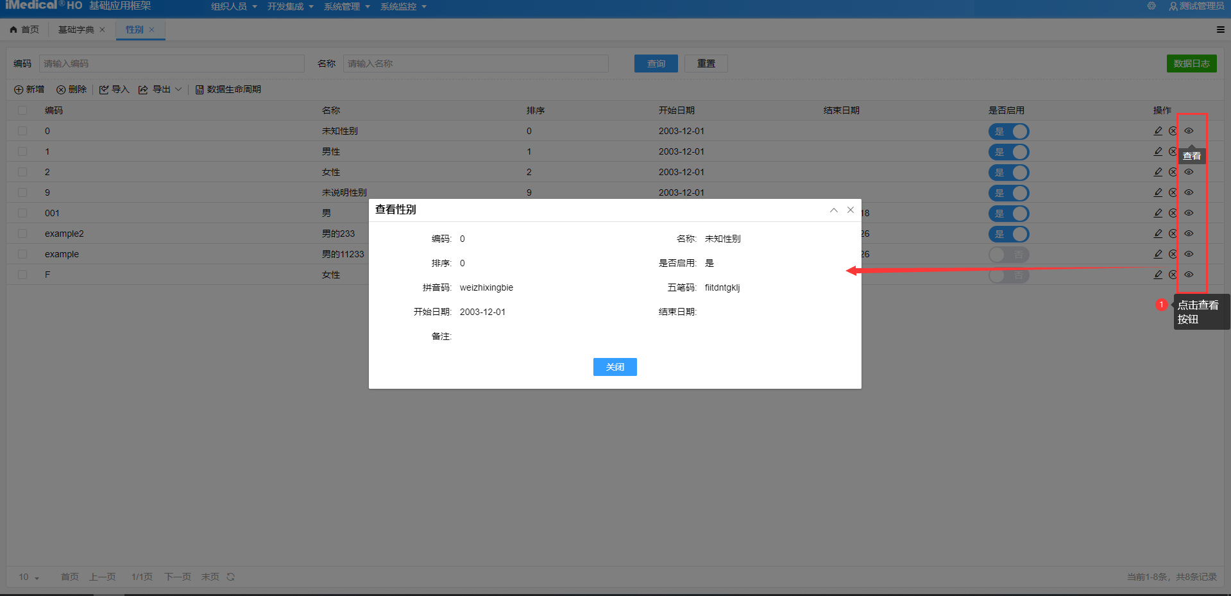Click the green 数据日志 button

click(1191, 64)
